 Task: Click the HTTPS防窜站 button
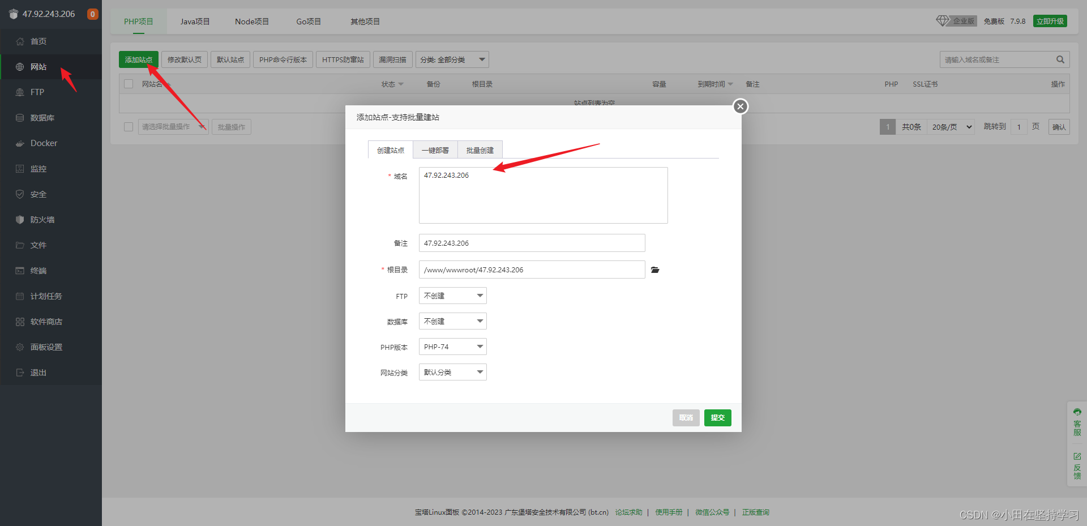tap(343, 59)
